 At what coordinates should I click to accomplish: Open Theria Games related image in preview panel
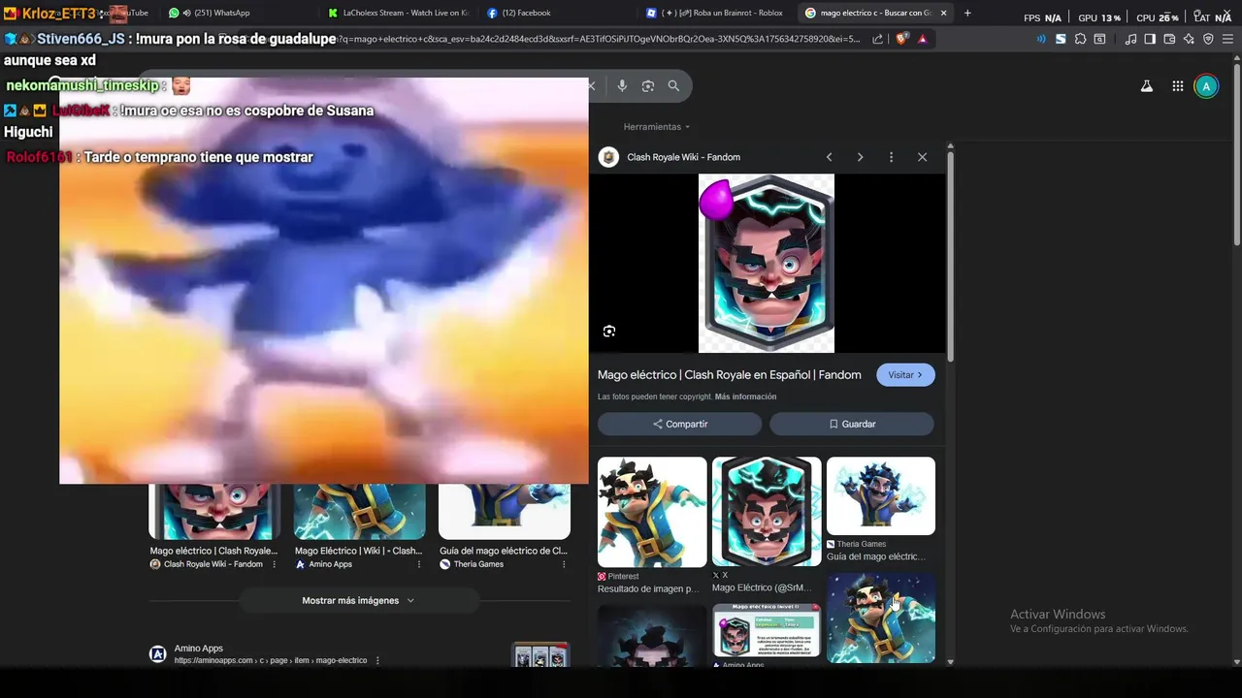[881, 496]
